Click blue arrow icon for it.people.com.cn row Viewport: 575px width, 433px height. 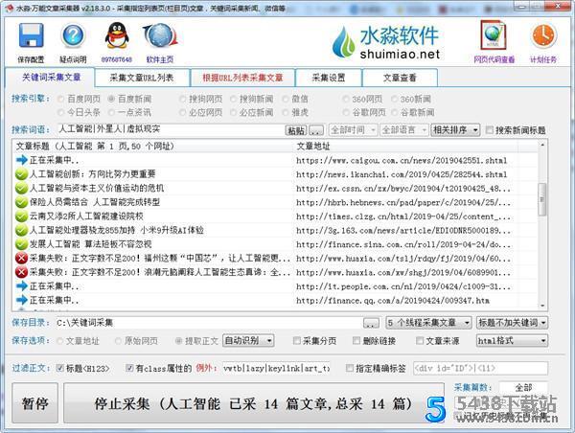coord(22,286)
